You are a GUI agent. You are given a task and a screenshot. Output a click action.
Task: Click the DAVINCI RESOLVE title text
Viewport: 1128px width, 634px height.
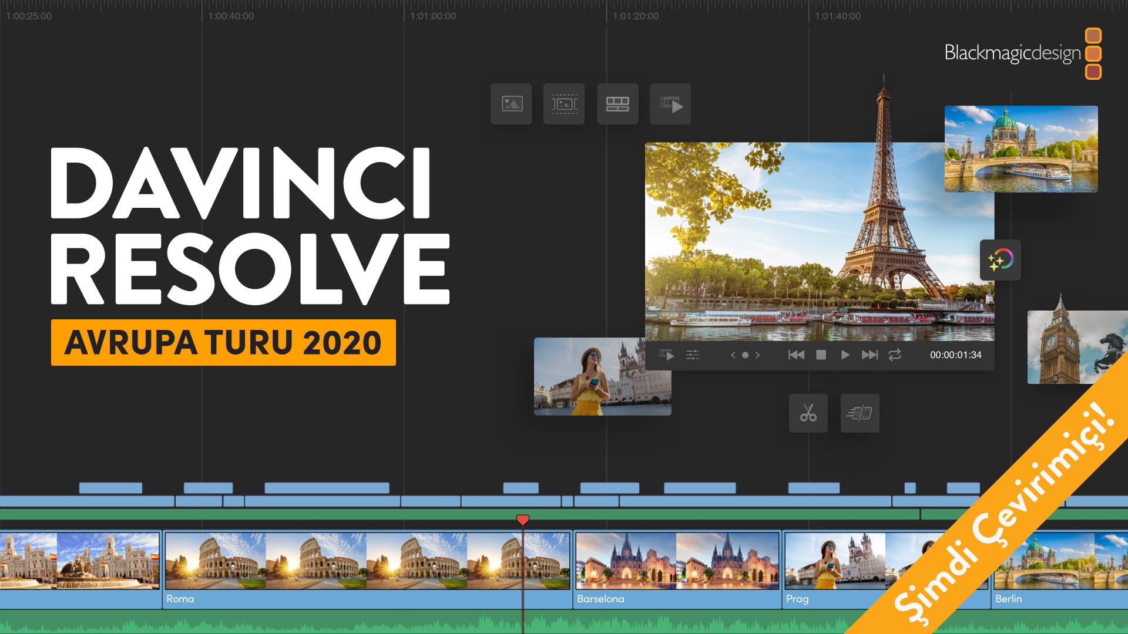point(250,226)
